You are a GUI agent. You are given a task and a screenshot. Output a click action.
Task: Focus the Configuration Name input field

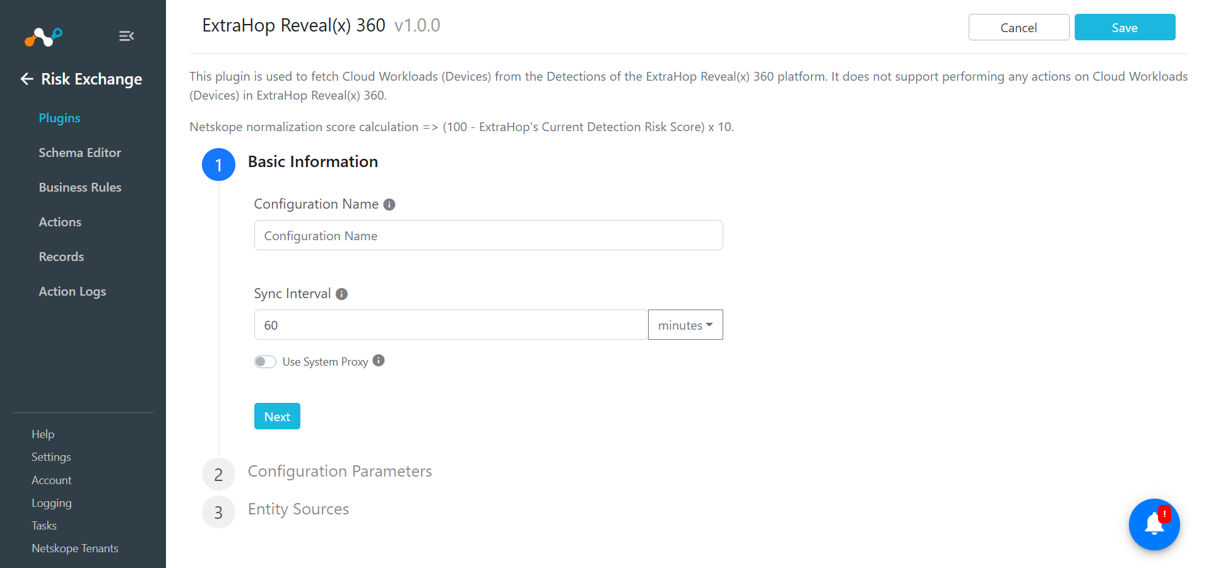point(488,235)
